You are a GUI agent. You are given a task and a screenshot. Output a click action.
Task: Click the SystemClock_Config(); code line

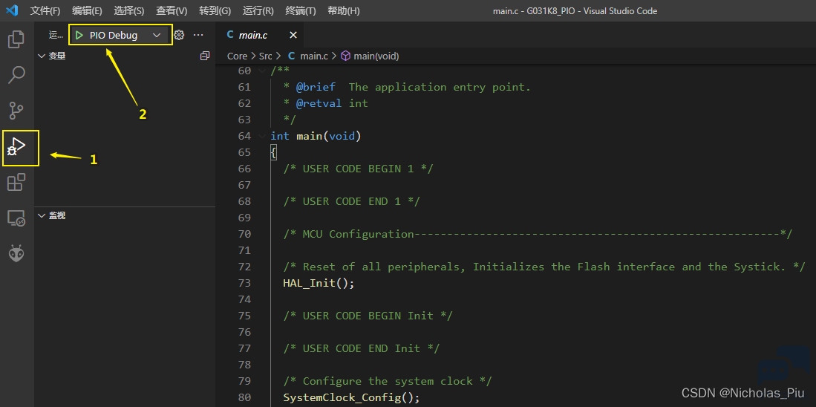351,397
